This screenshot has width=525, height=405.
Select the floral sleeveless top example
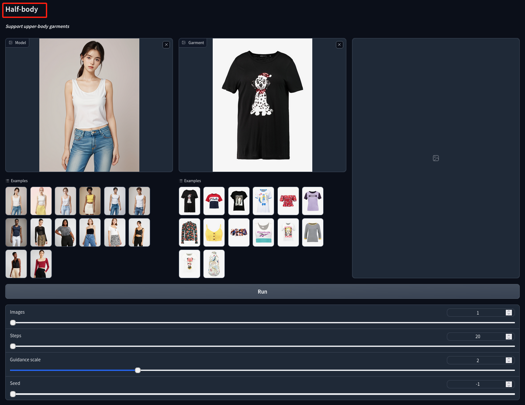pos(214,264)
